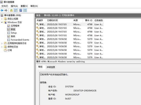141x105 pixels.
Task: Collapse the Windows 日志 tree node
Action: pyautogui.click(x=2, y=22)
